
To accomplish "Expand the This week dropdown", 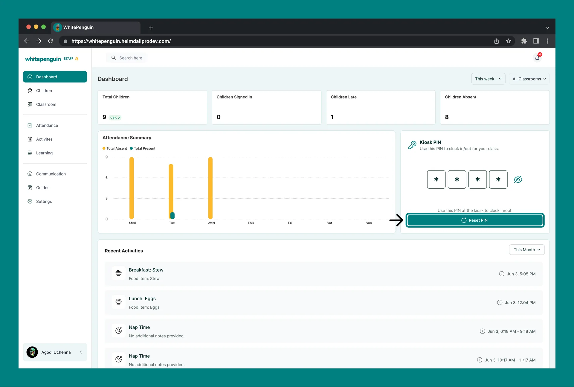I will pos(488,79).
